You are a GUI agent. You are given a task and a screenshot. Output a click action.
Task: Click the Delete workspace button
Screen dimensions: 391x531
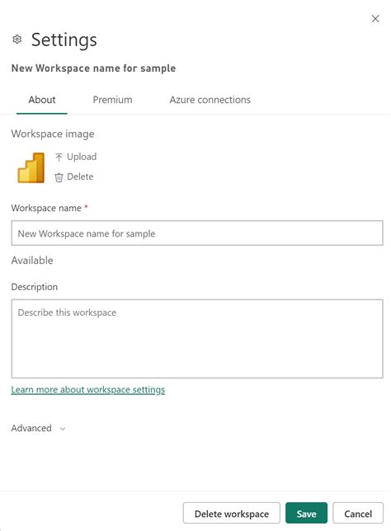[232, 514]
